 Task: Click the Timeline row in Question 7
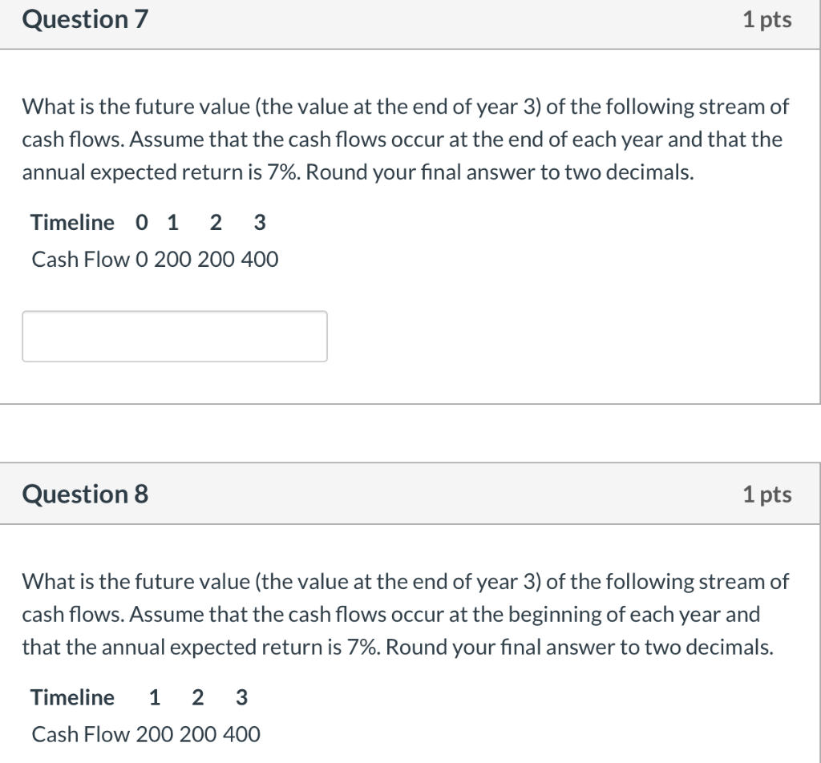147,223
